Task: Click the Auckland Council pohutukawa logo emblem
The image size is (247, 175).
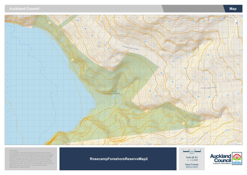Action: click(x=237, y=159)
